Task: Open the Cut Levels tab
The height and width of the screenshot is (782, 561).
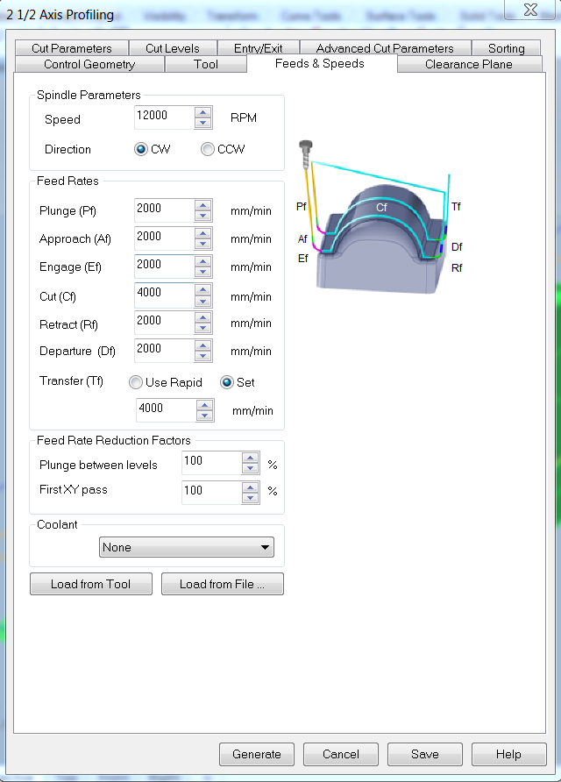Action: point(173,48)
